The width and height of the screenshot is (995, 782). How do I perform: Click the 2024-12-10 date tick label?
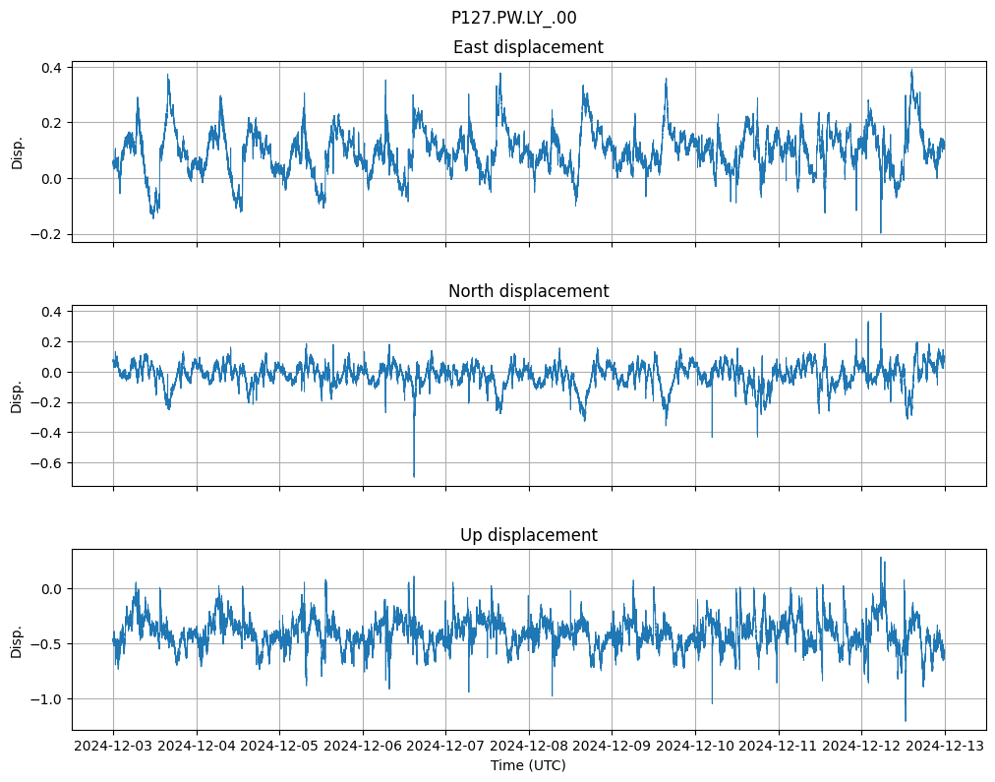pyautogui.click(x=695, y=747)
